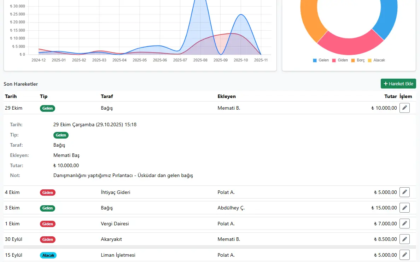The width and height of the screenshot is (420, 262).
Task: Collapse the expanded 29 Ekim row
Action: click(x=141, y=108)
